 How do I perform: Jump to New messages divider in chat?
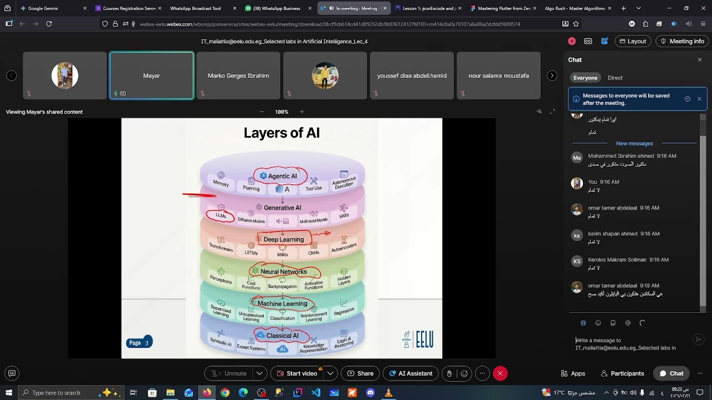pyautogui.click(x=634, y=143)
